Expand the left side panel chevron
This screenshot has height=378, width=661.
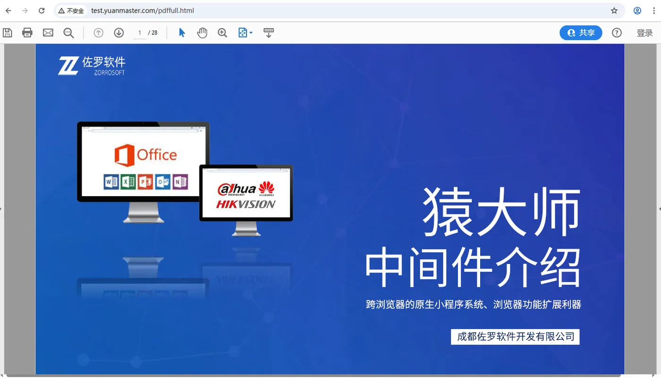tap(2, 209)
